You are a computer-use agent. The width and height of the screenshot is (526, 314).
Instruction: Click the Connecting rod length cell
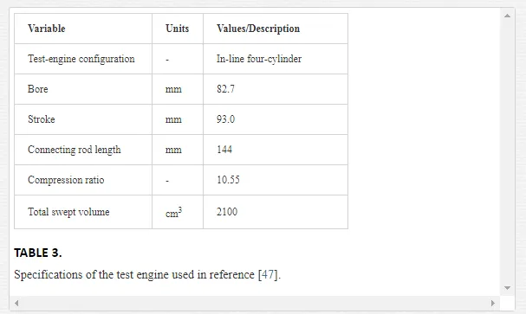point(83,150)
